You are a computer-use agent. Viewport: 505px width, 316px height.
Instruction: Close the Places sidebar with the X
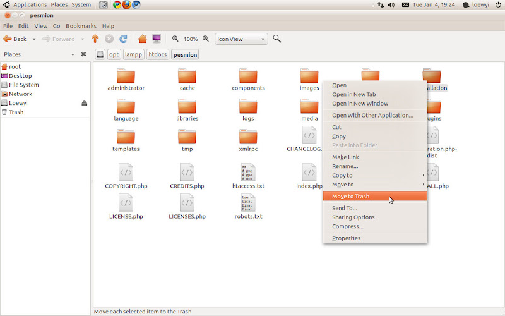pos(83,54)
